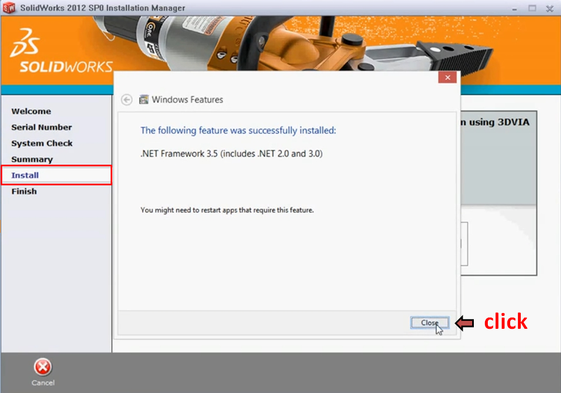The width and height of the screenshot is (561, 393).
Task: Select the Finish step
Action: (24, 191)
